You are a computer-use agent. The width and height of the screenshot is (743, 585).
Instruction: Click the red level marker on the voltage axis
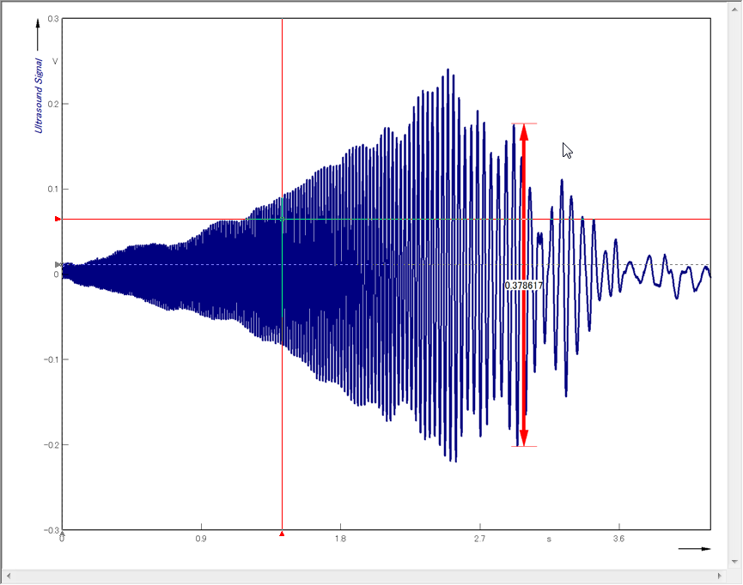pyautogui.click(x=58, y=219)
